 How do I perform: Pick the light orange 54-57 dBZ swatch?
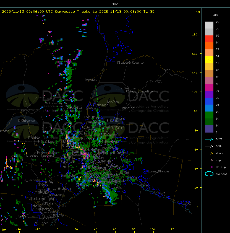(x=209, y=53)
